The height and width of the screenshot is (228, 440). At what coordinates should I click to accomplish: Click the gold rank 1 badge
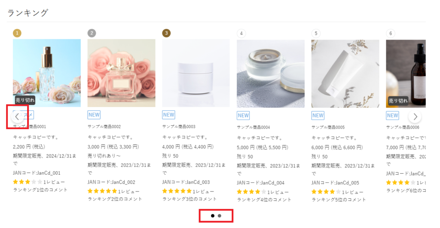[17, 33]
